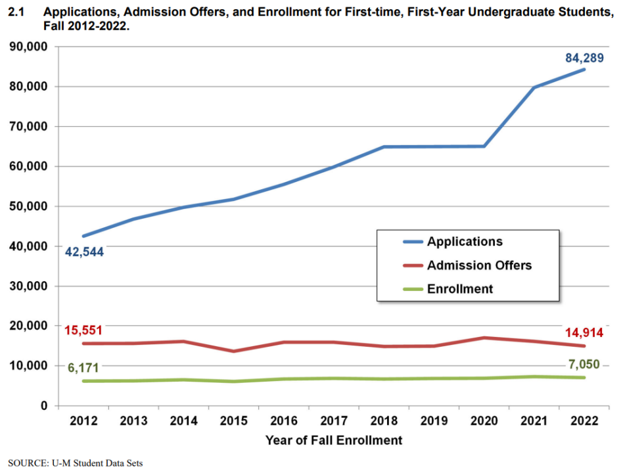Select the Applications legend label
621x473 pixels.
point(465,242)
